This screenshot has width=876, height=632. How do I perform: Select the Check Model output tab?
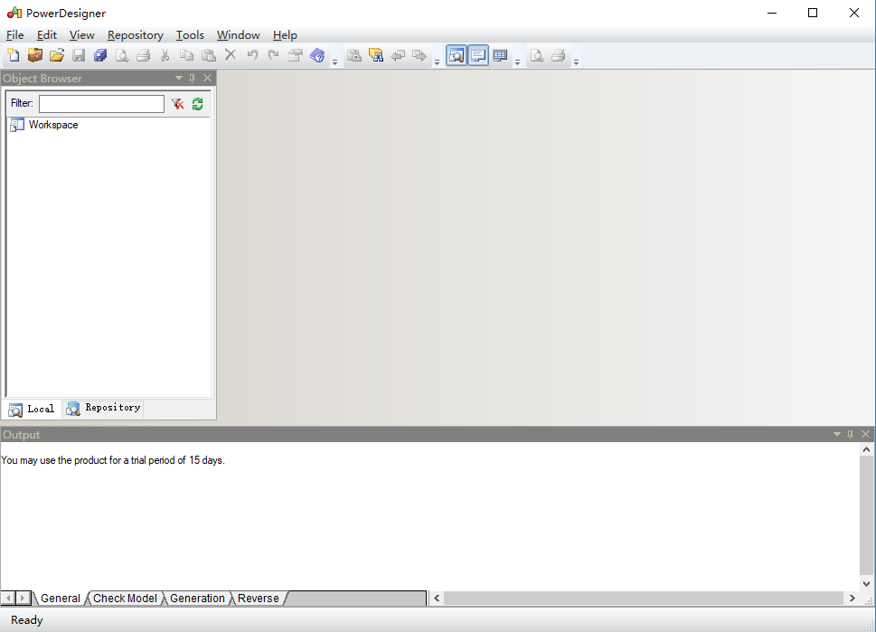coord(125,599)
